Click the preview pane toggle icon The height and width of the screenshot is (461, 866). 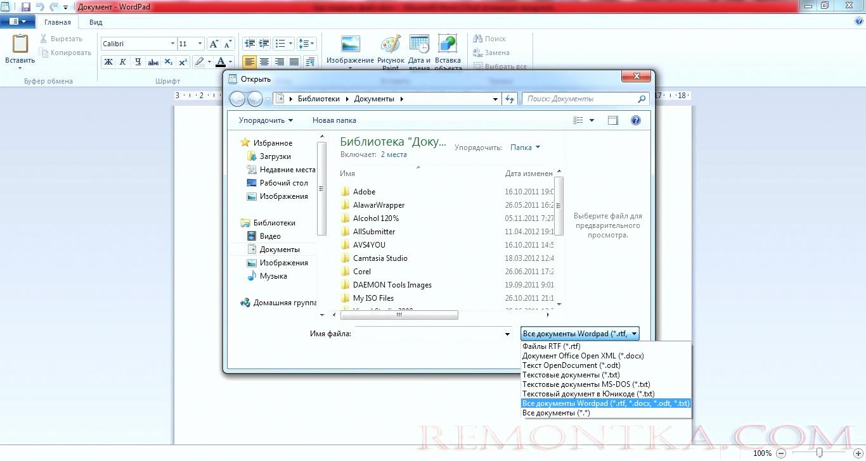613,120
